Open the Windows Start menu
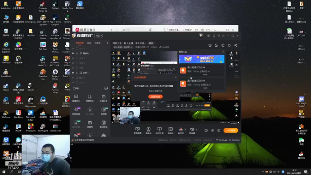311x175 pixels. 3,172
